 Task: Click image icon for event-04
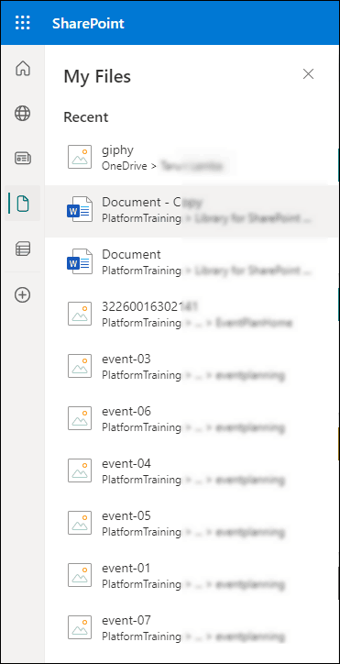[x=80, y=470]
